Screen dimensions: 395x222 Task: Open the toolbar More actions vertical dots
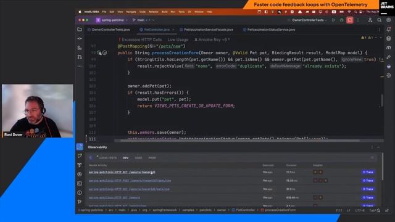click(x=358, y=20)
